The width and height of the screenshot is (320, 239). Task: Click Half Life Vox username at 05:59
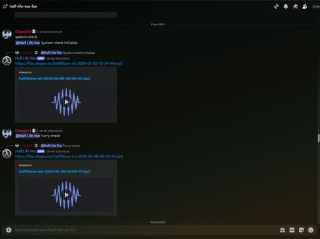pyautogui.click(x=26, y=58)
